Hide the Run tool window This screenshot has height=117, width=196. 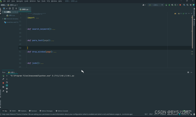click(x=191, y=72)
